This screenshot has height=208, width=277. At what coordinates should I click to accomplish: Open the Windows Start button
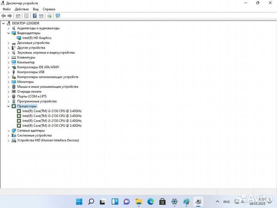tap(79, 201)
